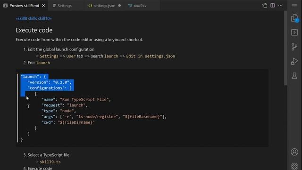Click the "version": "0.2.0" line
The height and width of the screenshot is (170, 302).
[49, 82]
